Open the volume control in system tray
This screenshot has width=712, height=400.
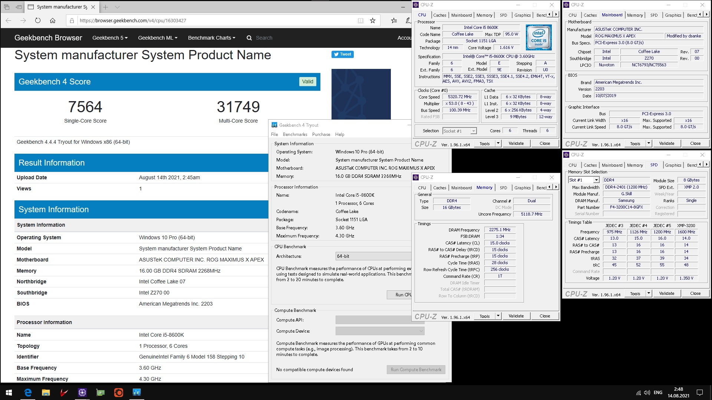(x=647, y=393)
